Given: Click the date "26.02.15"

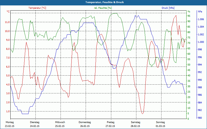Looking at the screenshot, I should (85, 126).
